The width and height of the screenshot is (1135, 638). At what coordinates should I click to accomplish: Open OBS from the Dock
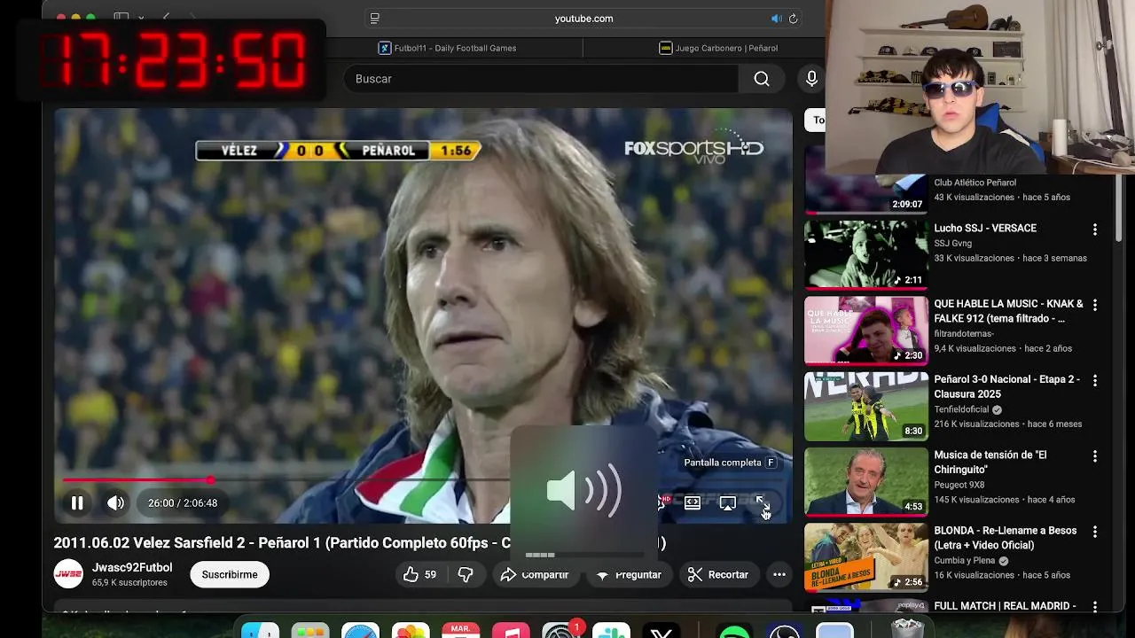pyautogui.click(x=785, y=631)
